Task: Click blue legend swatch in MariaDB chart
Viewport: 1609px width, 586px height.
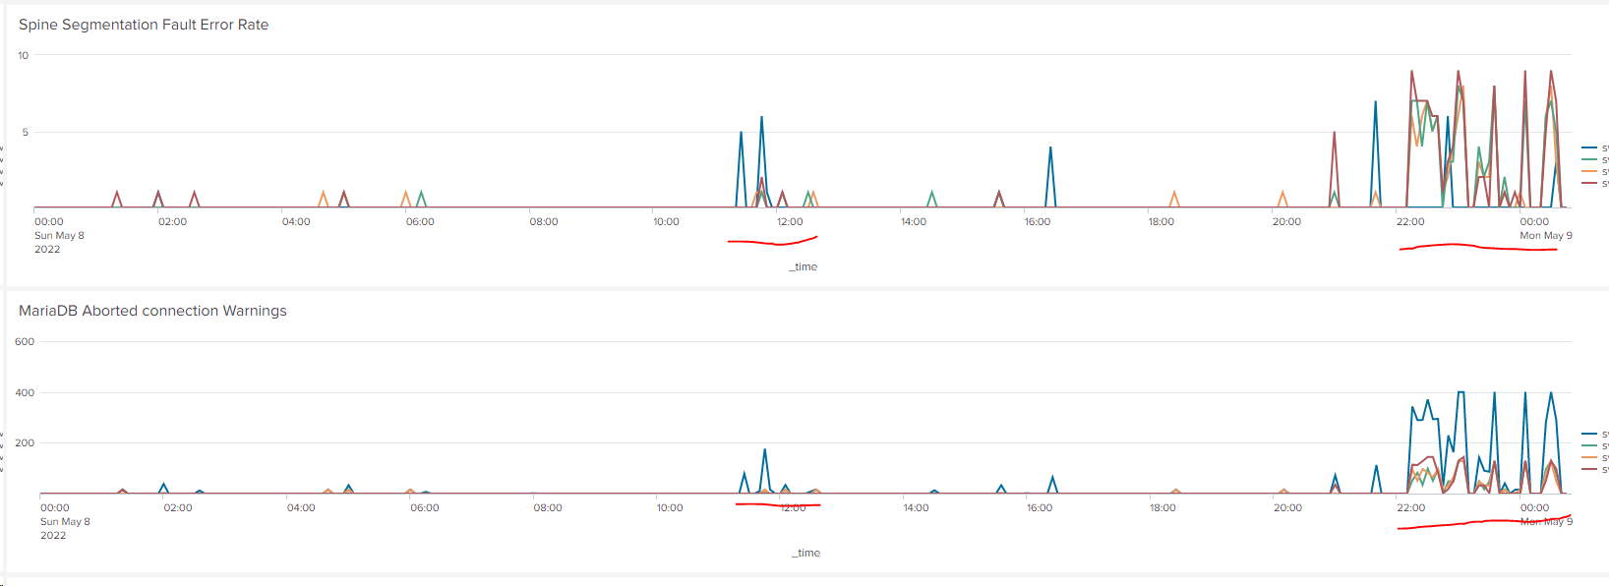Action: tap(1589, 434)
